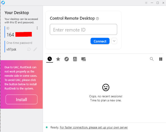Click the RustDesk logo icon in title bar

point(3,3)
